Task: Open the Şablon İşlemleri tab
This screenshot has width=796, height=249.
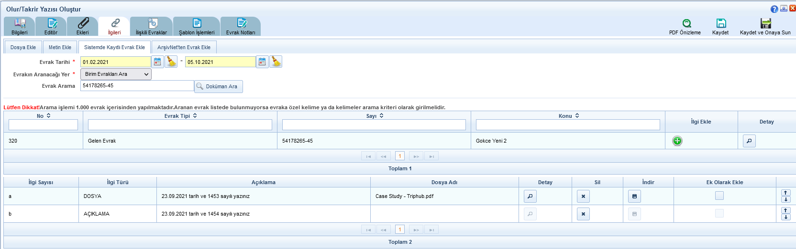Action: pyautogui.click(x=197, y=27)
